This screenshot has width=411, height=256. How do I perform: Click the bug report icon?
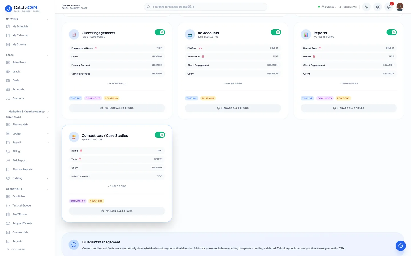(378, 7)
